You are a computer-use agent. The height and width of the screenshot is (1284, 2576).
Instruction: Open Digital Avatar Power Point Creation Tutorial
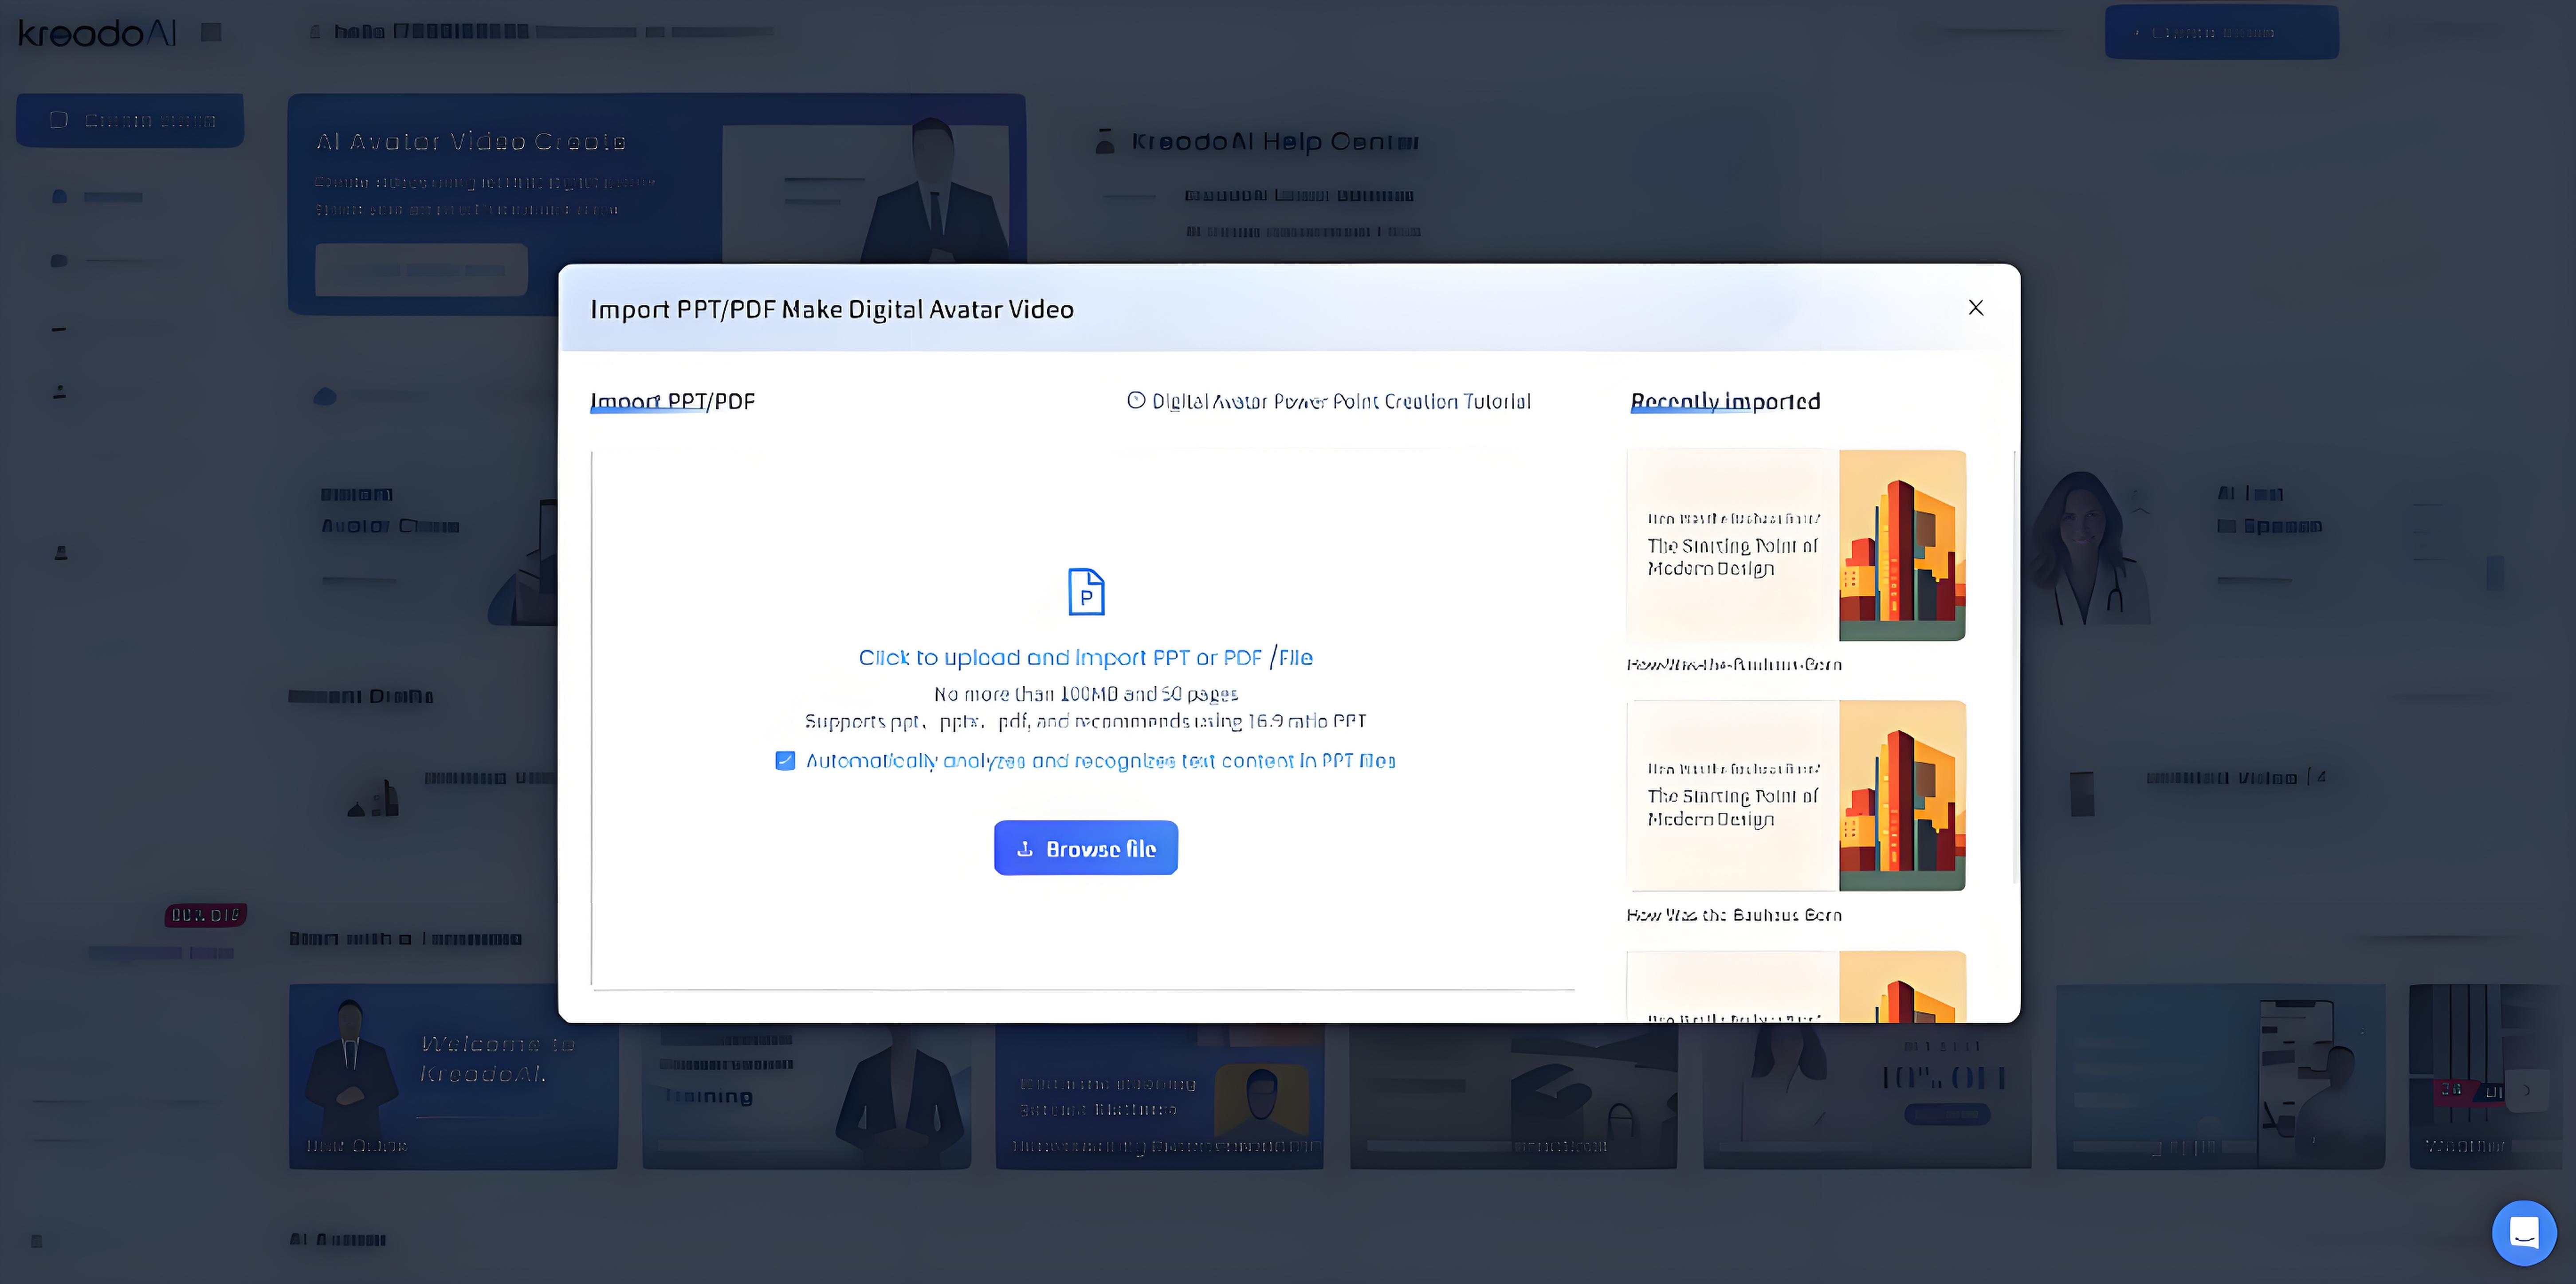(x=1340, y=401)
